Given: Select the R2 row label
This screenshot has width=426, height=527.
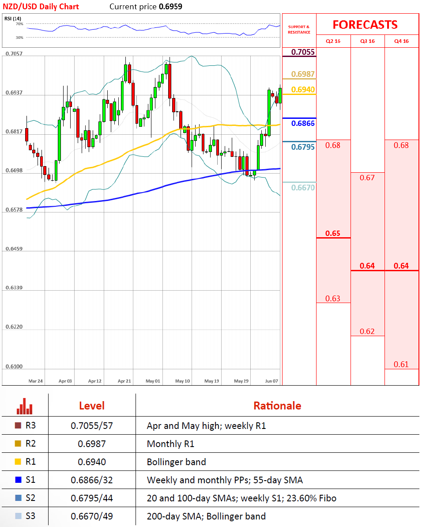Looking at the screenshot, I should (30, 444).
